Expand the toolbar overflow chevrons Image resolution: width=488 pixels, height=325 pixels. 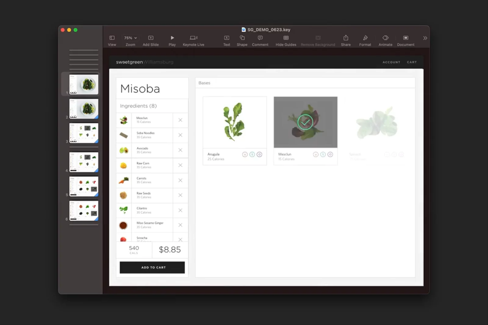[x=425, y=38]
